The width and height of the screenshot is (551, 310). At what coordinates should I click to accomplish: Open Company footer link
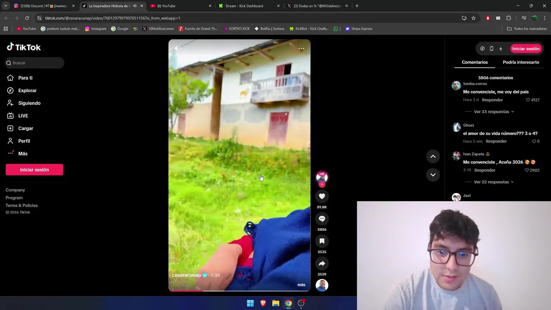coord(15,190)
